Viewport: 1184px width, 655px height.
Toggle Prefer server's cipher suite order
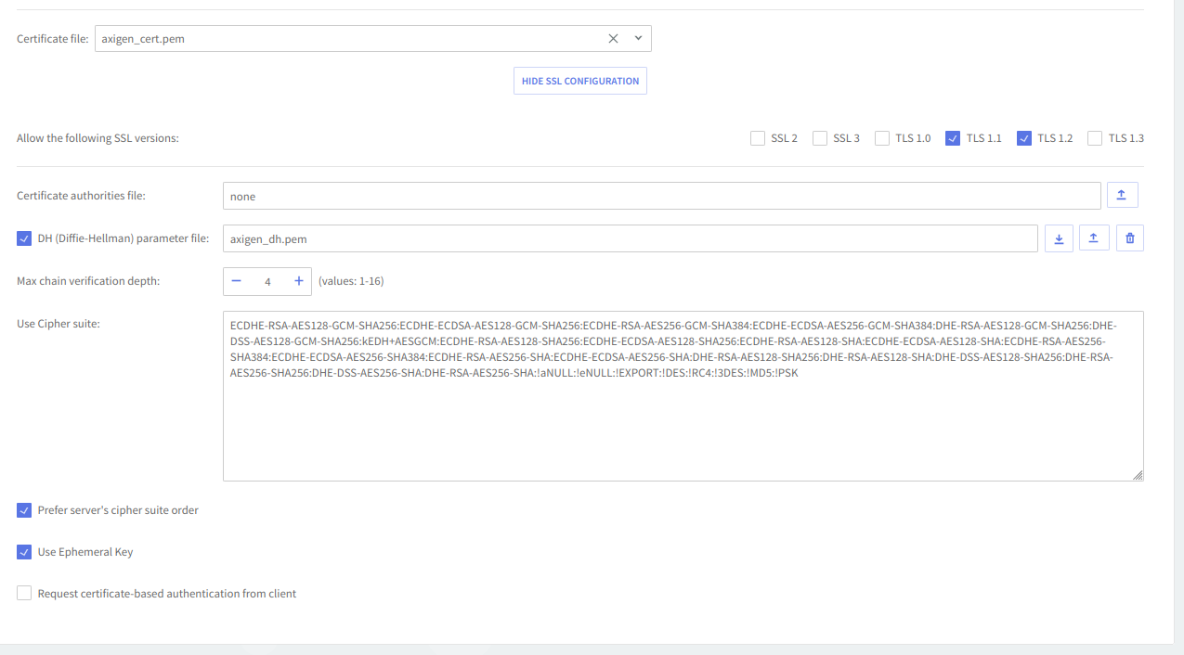[24, 510]
